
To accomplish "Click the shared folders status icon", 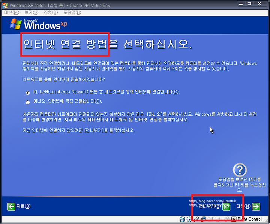I will click(x=210, y=219).
